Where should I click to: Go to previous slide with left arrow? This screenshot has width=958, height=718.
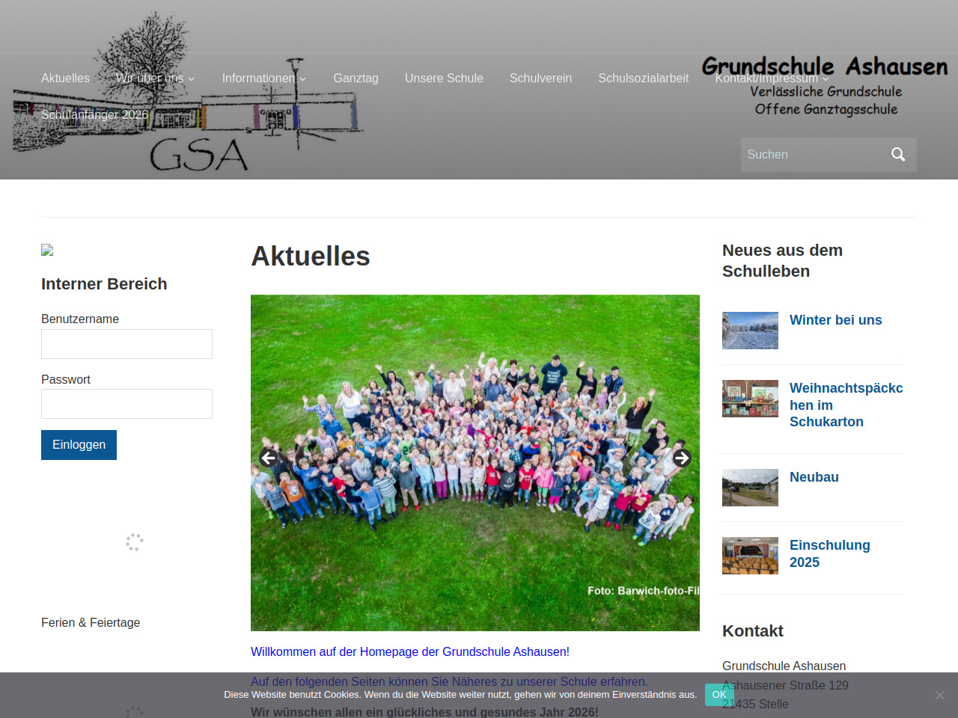coord(269,458)
